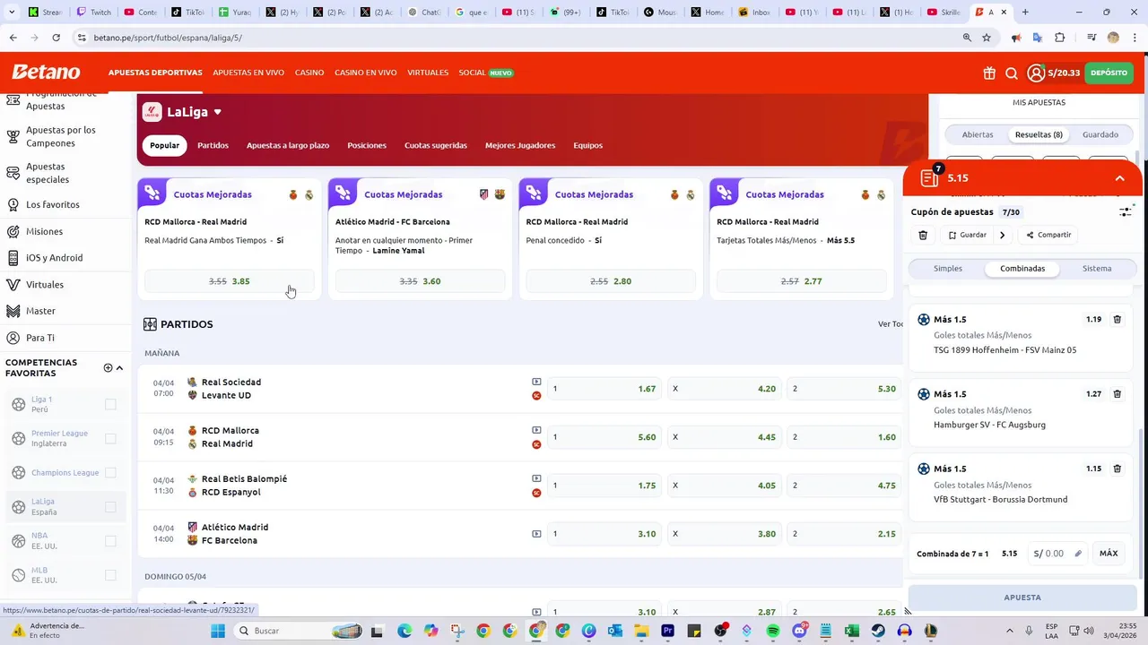Select the Sistema bet slip tab
The height and width of the screenshot is (645, 1148).
point(1097,269)
